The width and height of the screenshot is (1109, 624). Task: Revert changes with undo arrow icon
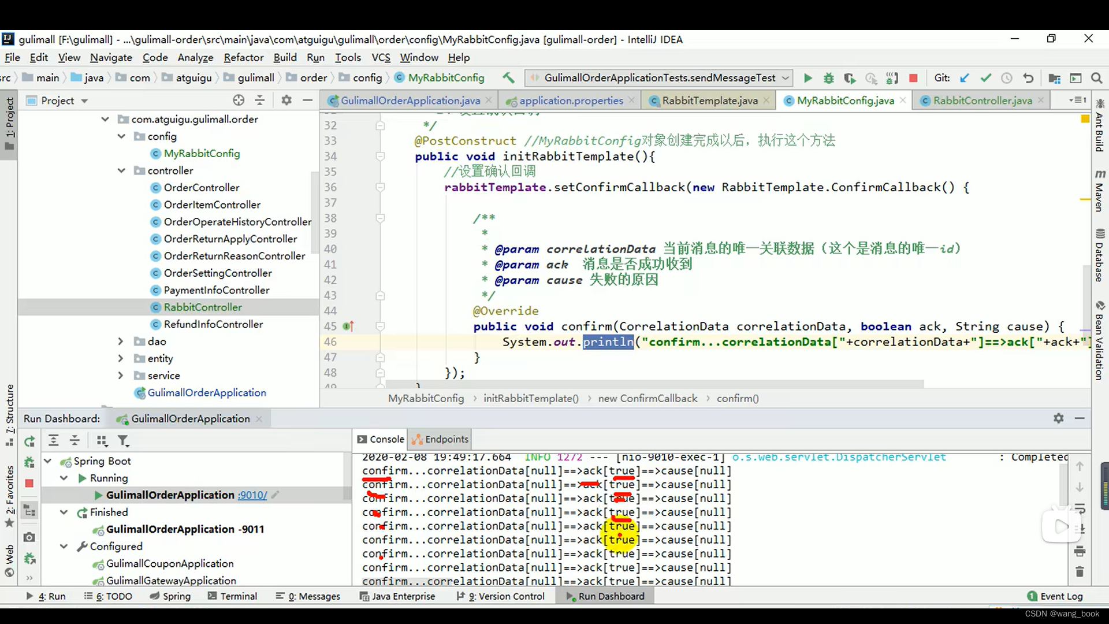pos(1028,78)
